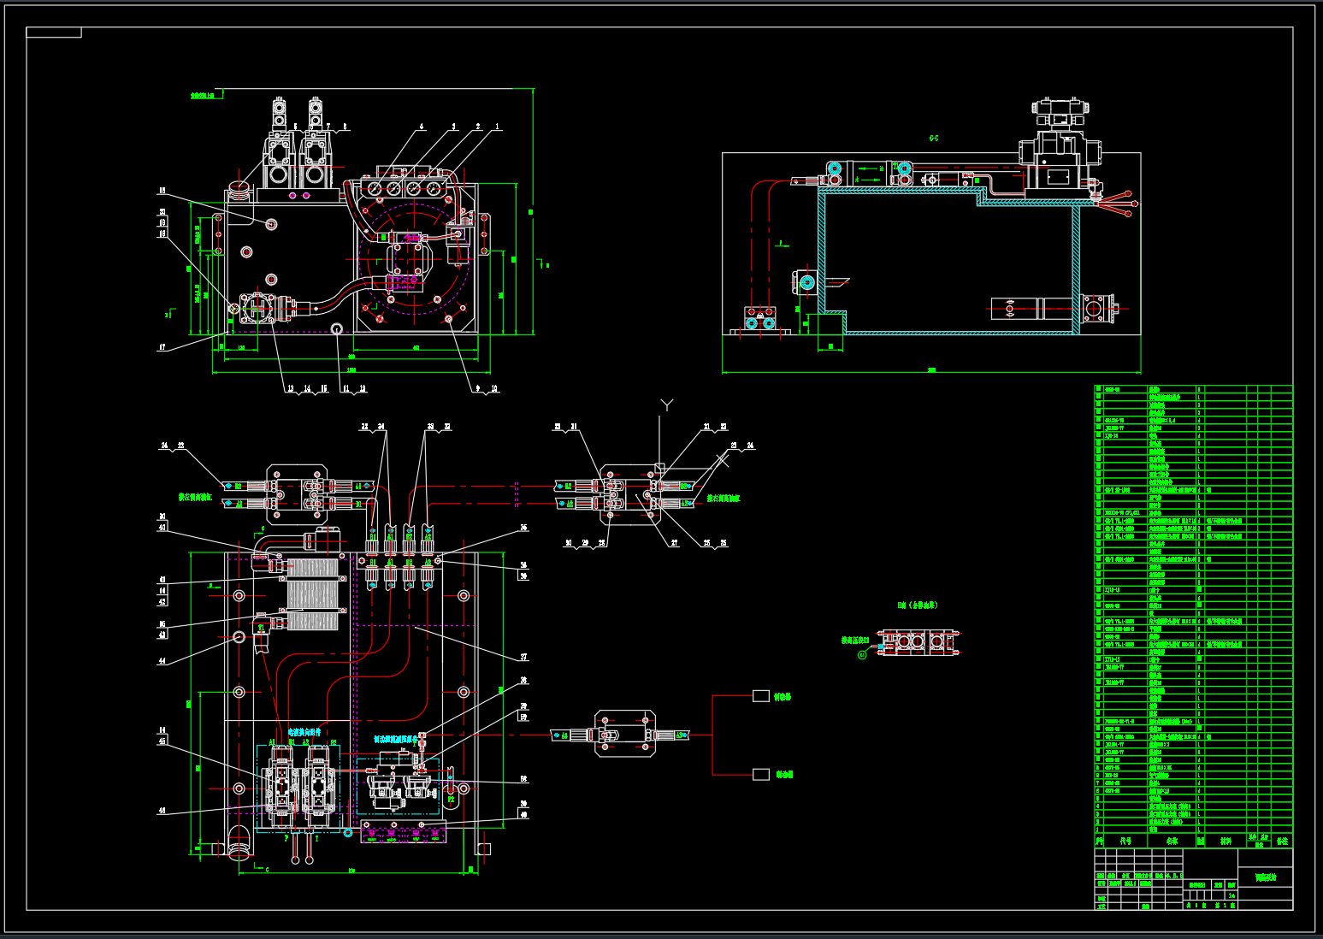Select part balloon number 38
Screen dimensions: 1323x939
click(524, 681)
